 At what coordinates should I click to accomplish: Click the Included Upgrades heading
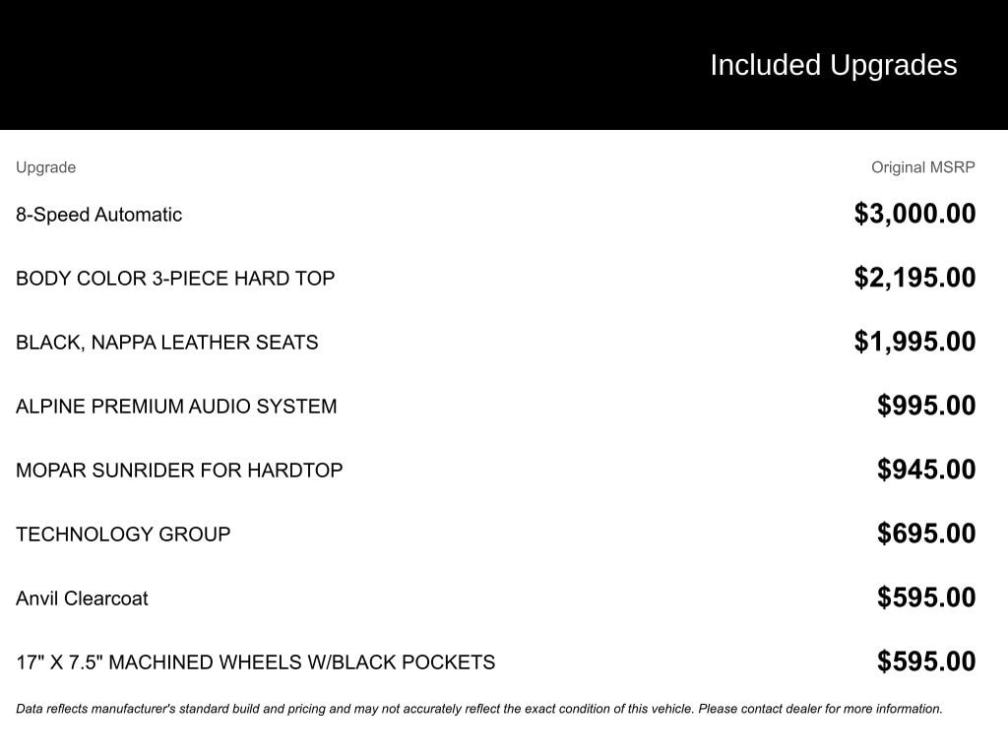pyautogui.click(x=833, y=65)
